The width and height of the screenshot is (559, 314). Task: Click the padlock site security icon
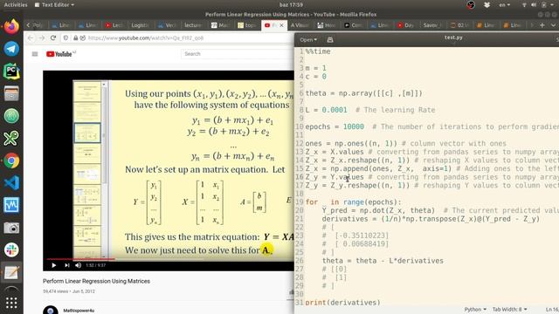[76, 38]
